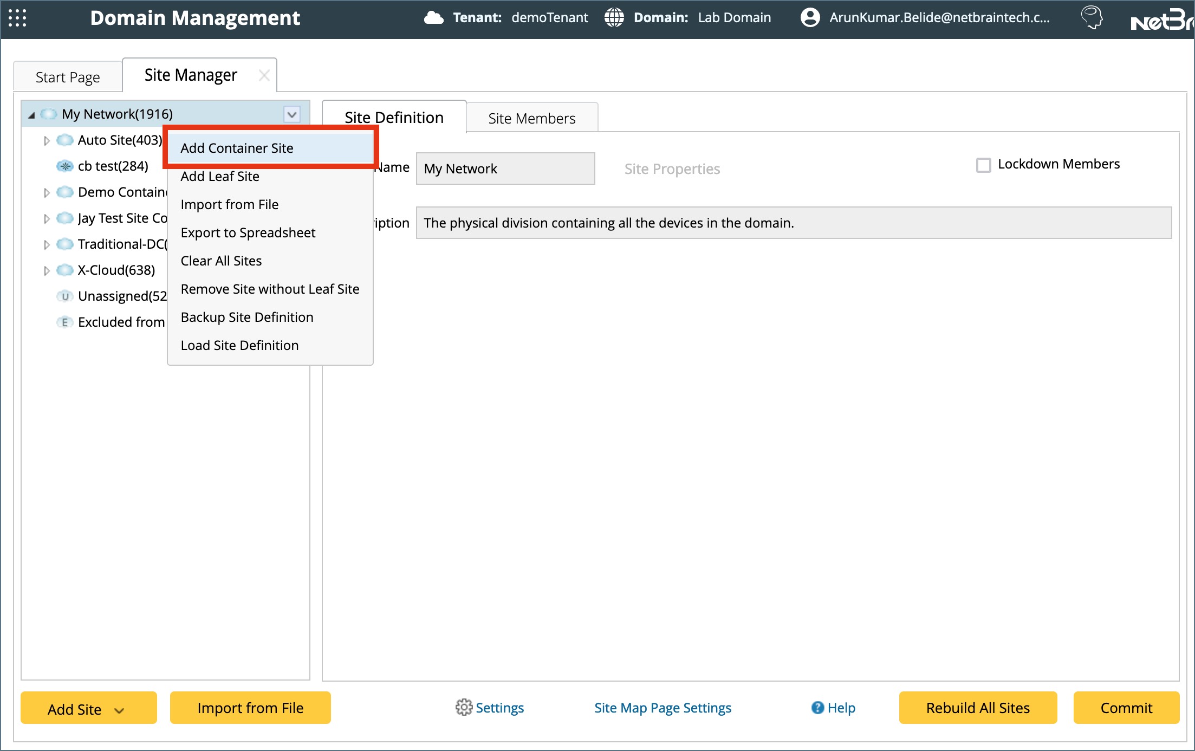The image size is (1195, 751).
Task: Open Site Map Page Settings link
Action: tap(663, 708)
